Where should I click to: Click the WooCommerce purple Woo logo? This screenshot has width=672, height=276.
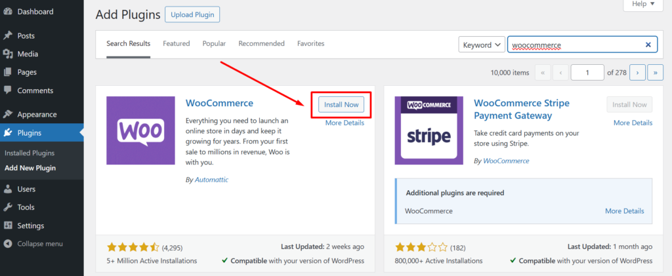point(140,130)
